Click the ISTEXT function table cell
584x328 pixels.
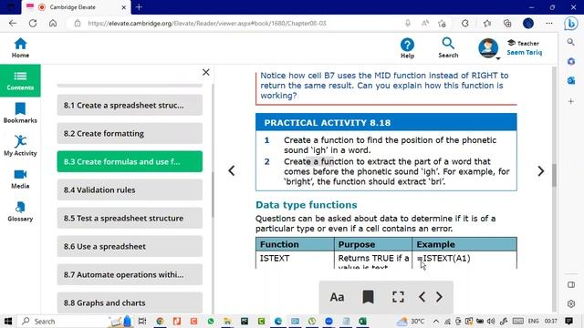pos(295,260)
